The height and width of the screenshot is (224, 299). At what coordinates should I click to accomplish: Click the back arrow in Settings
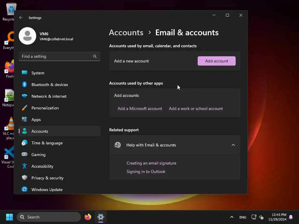coord(21,17)
